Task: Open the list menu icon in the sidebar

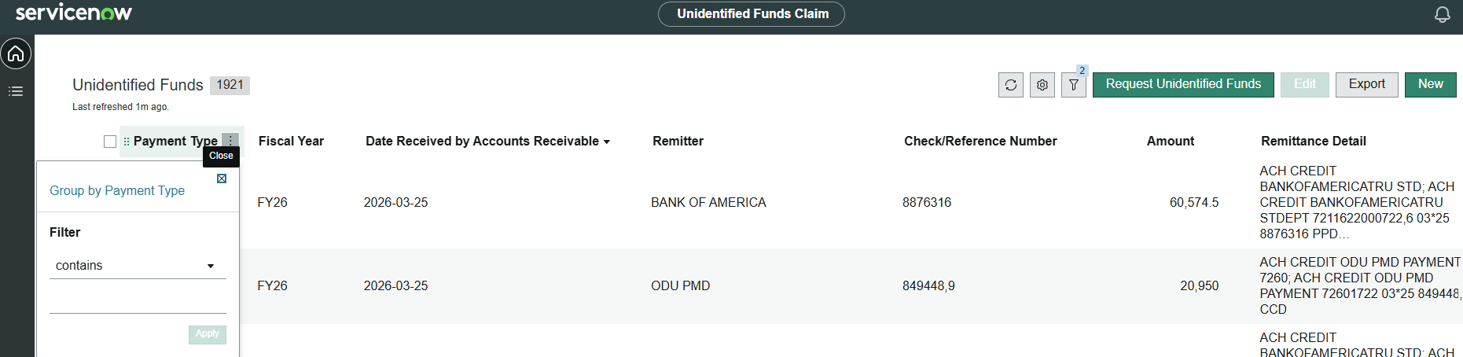Action: click(16, 91)
